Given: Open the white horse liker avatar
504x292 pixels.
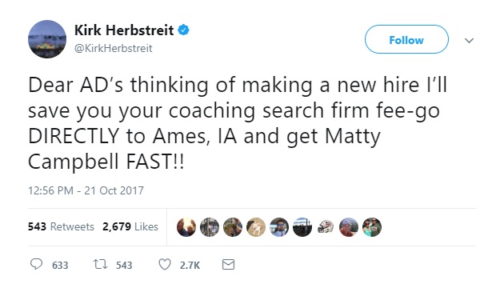Looking at the screenshot, I should pyautogui.click(x=256, y=227).
